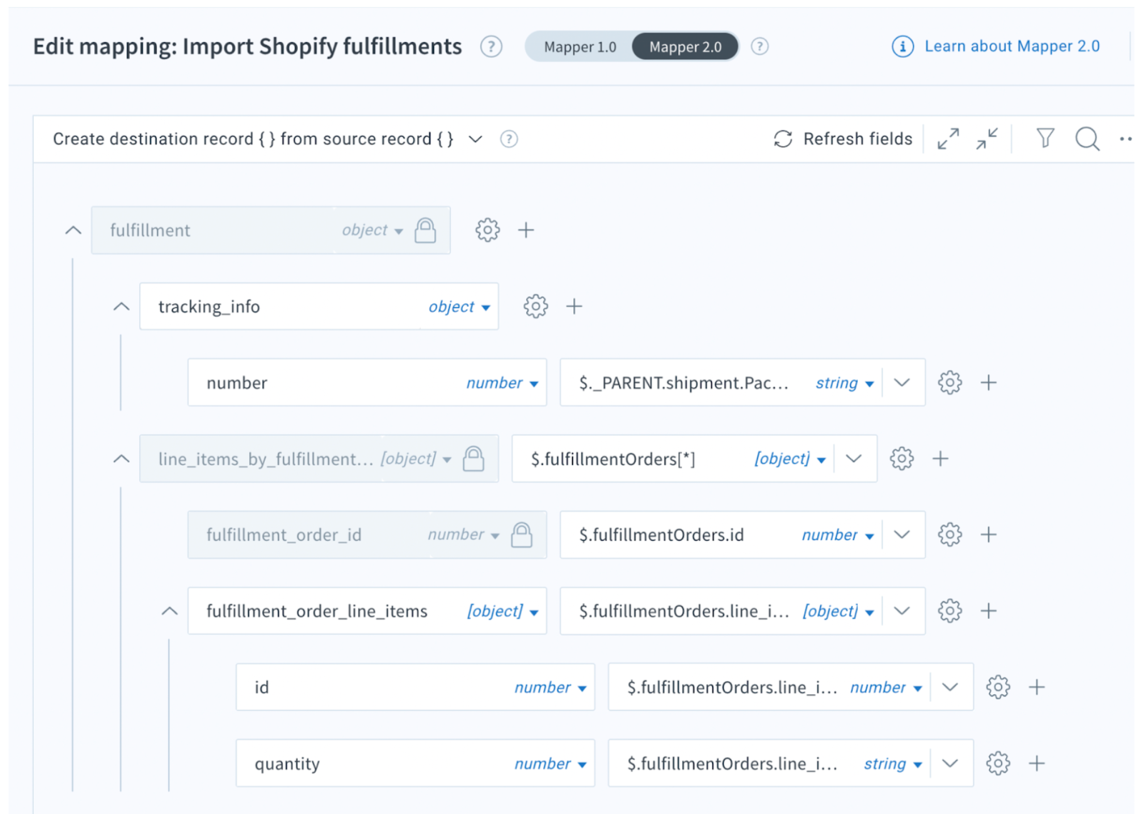Open settings gear for $.fulfillmentOrders[*] row

coord(901,459)
